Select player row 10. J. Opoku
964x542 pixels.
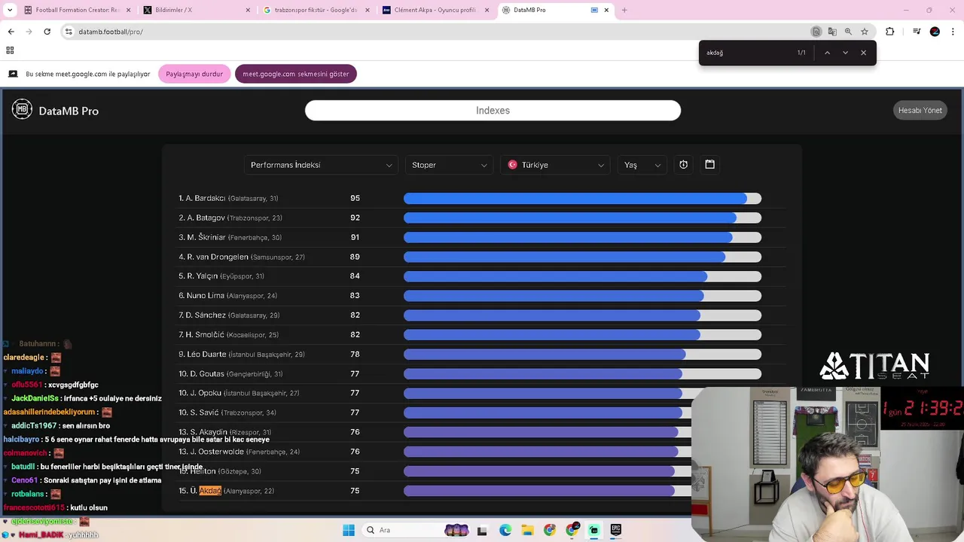point(482,393)
